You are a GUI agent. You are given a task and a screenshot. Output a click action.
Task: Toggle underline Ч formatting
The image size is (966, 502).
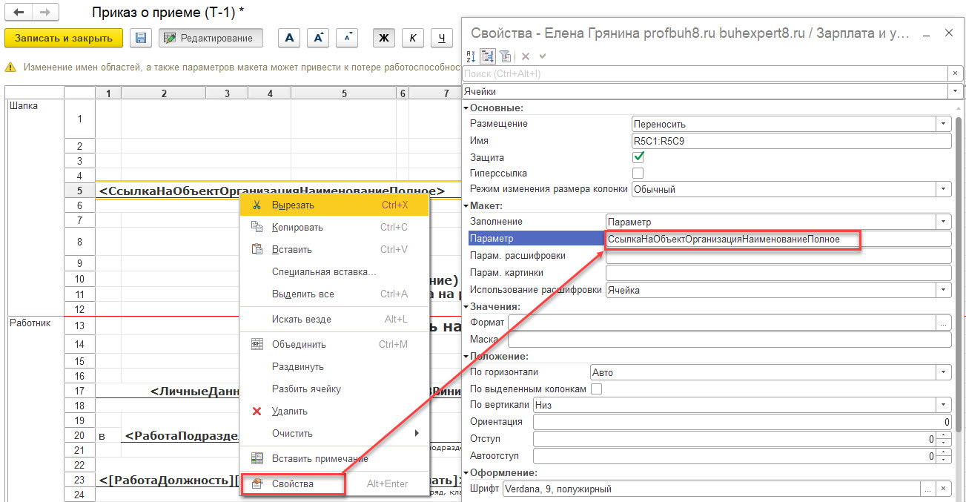pyautogui.click(x=442, y=38)
